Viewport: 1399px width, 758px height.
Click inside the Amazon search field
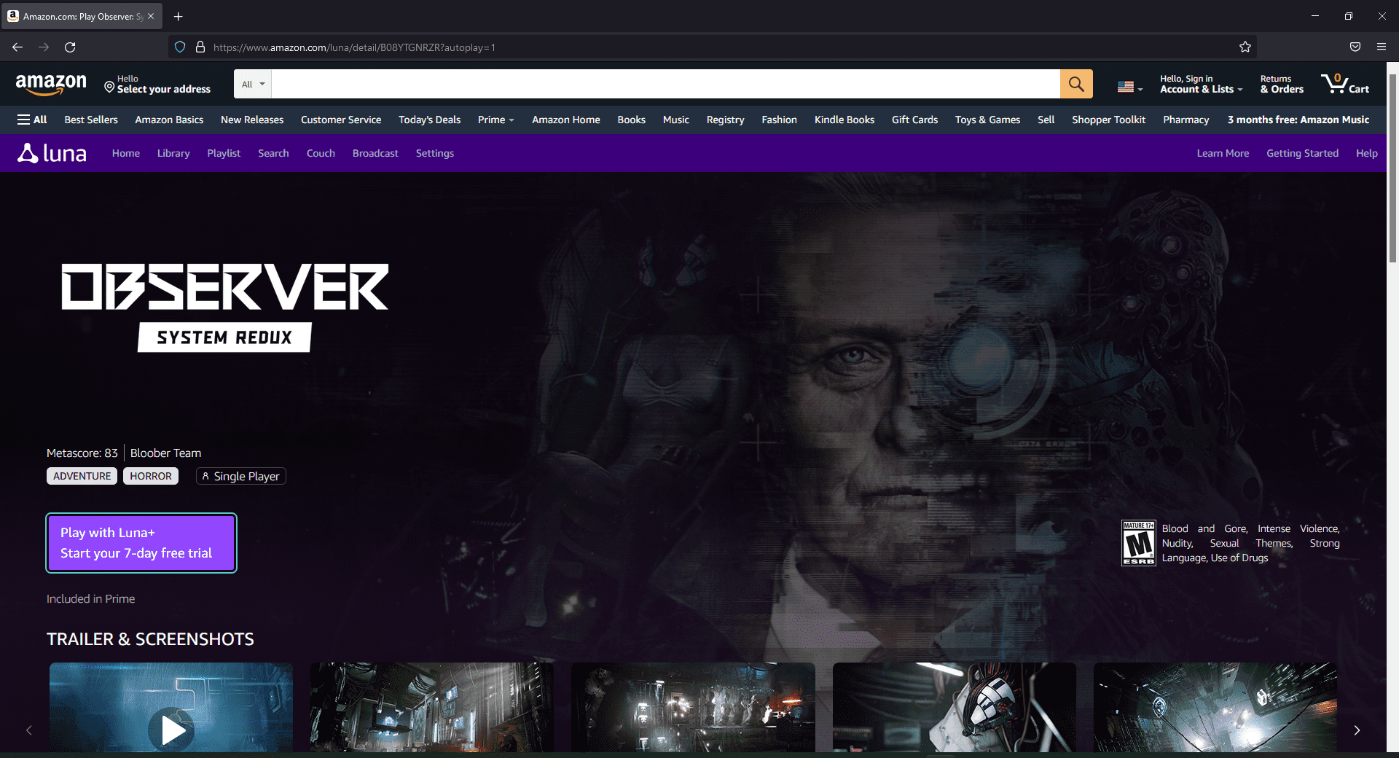pyautogui.click(x=665, y=84)
